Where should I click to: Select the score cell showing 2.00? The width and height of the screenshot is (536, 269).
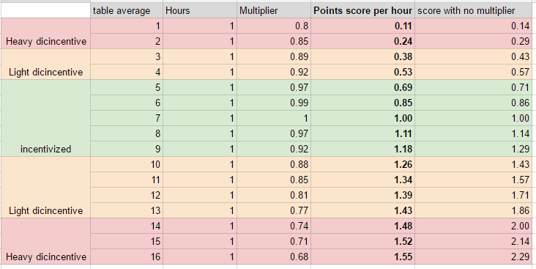click(x=475, y=226)
